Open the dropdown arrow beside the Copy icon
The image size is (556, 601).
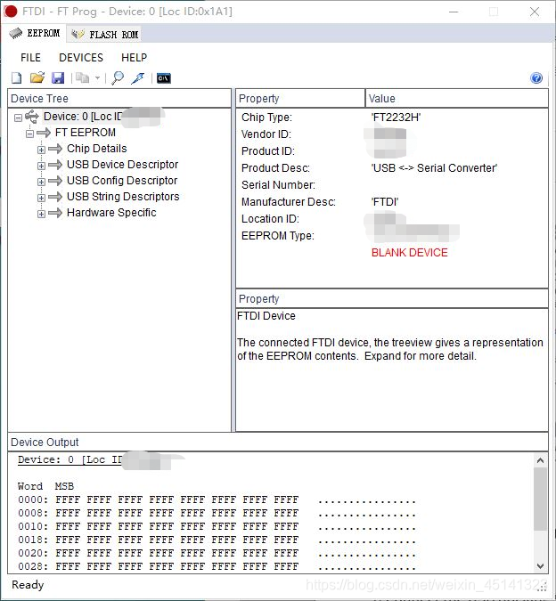97,78
